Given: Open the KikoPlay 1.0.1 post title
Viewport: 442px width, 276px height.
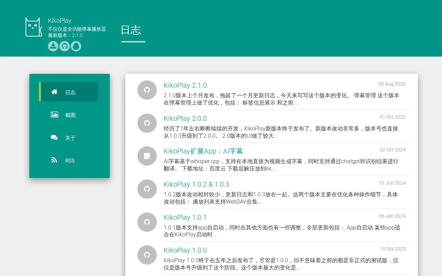Looking at the screenshot, I should point(185,217).
